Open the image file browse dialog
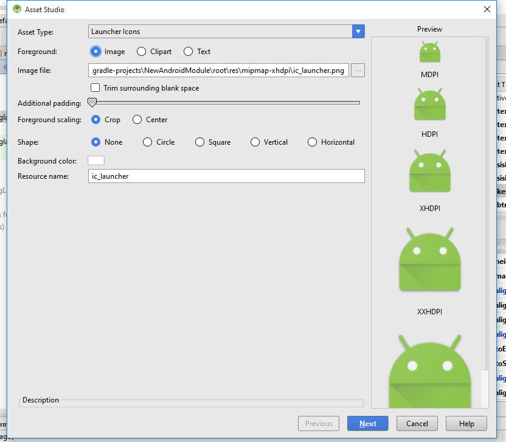506x442 pixels. click(358, 71)
